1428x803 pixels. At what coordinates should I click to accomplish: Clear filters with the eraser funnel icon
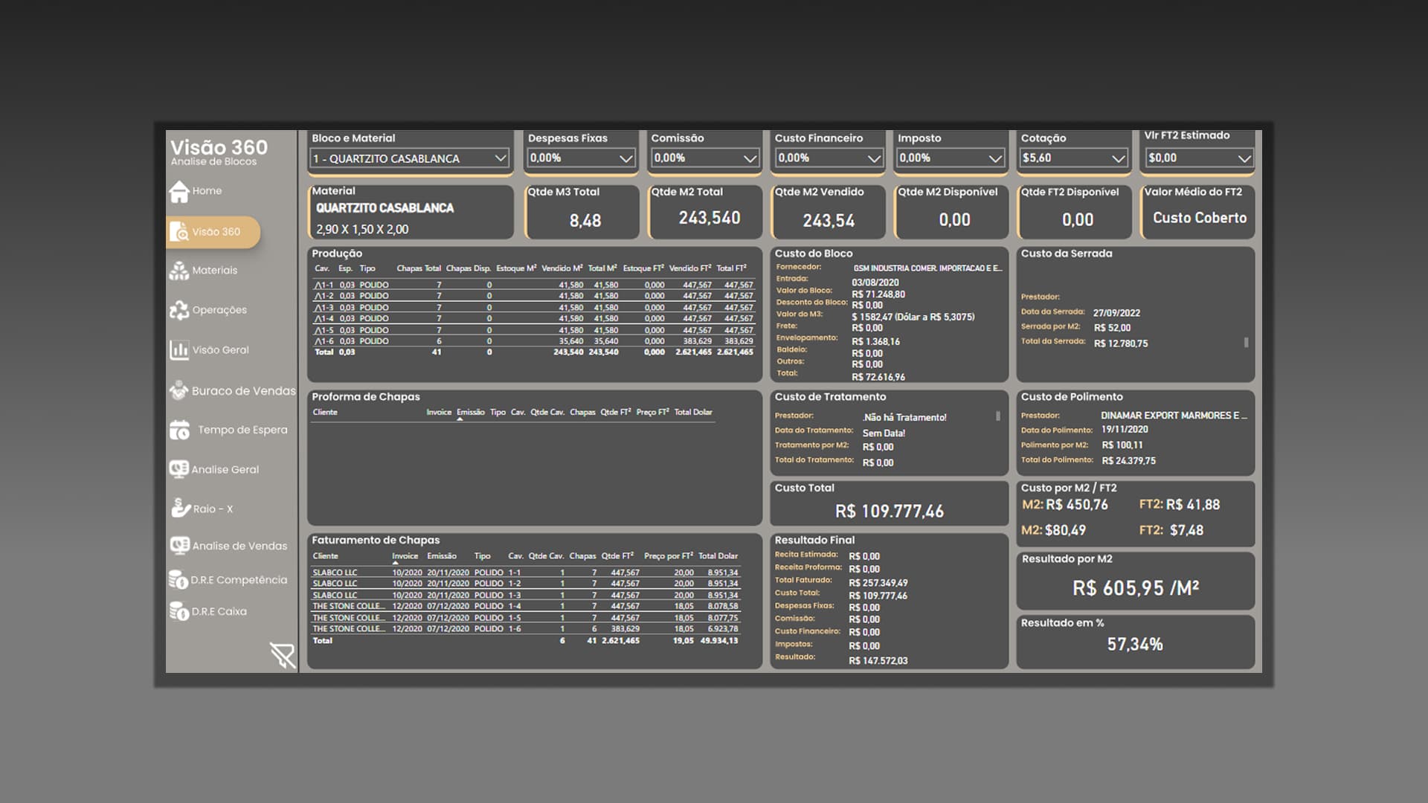282,655
